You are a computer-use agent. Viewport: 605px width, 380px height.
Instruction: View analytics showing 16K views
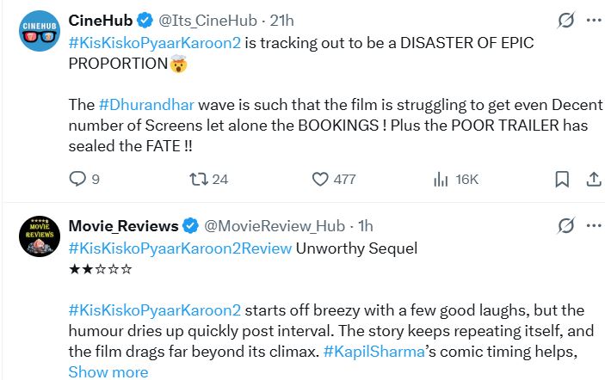pos(441,179)
